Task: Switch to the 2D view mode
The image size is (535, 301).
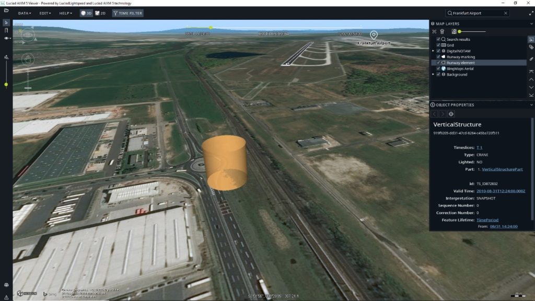Action: (x=101, y=13)
